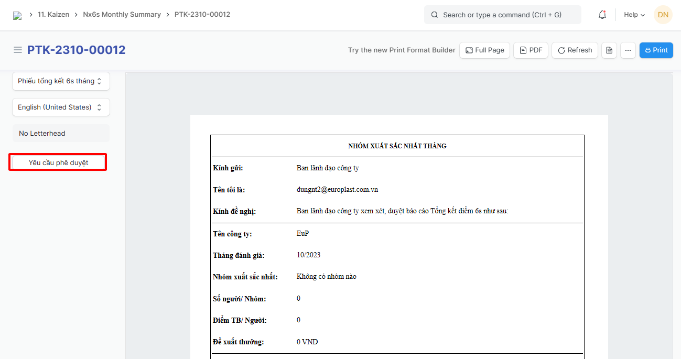Open the DN user avatar menu
Viewport: 681px width, 359px height.
663,15
